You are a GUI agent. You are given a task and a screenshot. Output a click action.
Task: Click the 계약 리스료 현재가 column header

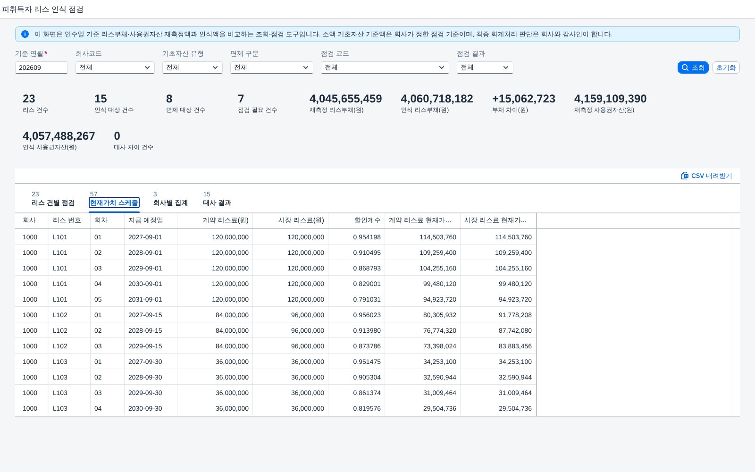tap(422, 220)
